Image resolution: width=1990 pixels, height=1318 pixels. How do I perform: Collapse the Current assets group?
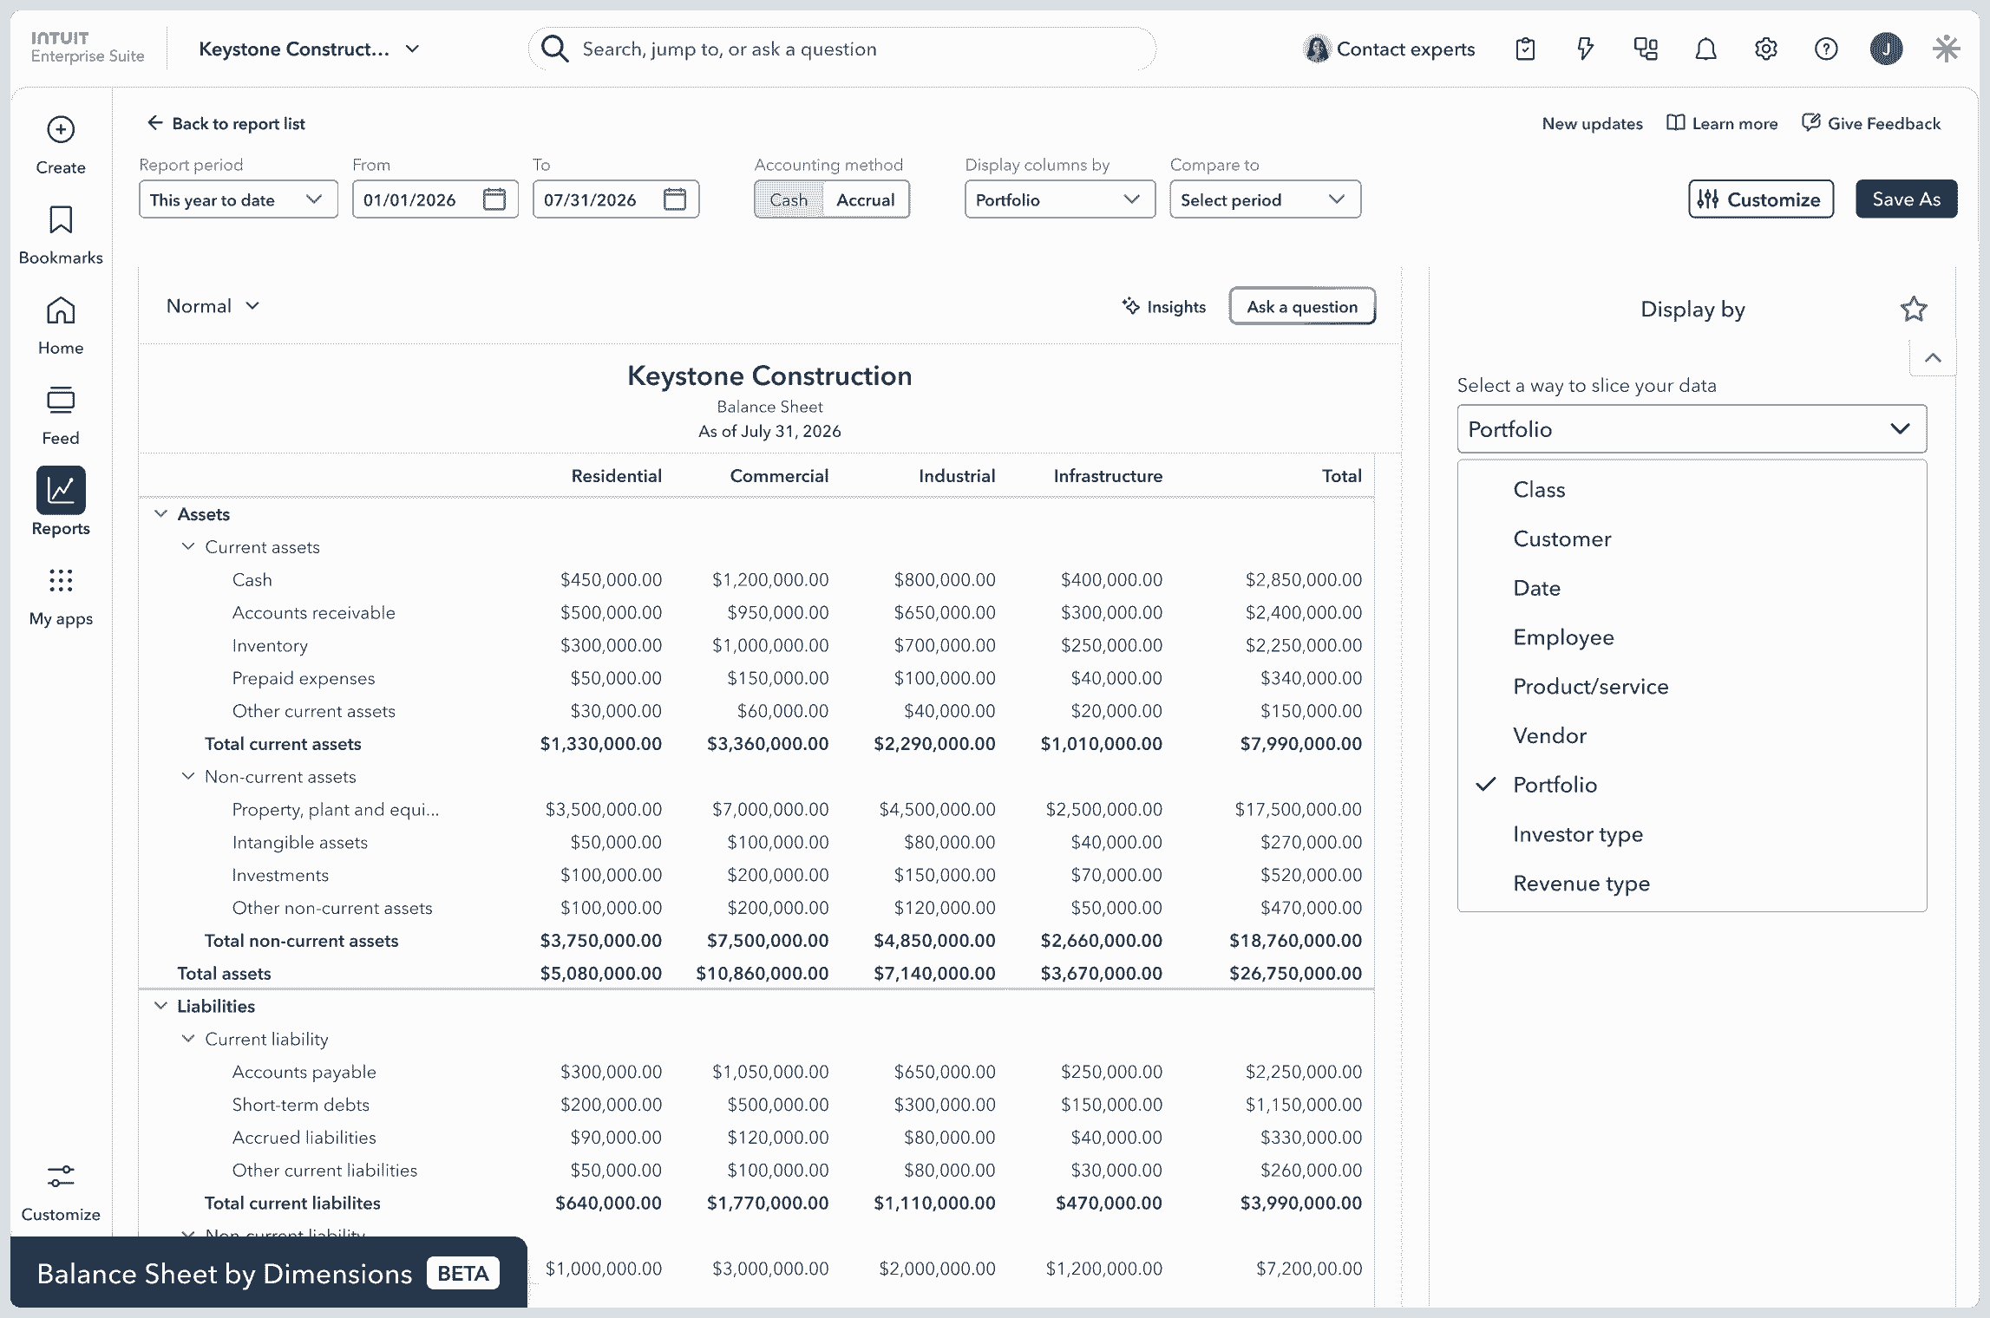pyautogui.click(x=188, y=546)
